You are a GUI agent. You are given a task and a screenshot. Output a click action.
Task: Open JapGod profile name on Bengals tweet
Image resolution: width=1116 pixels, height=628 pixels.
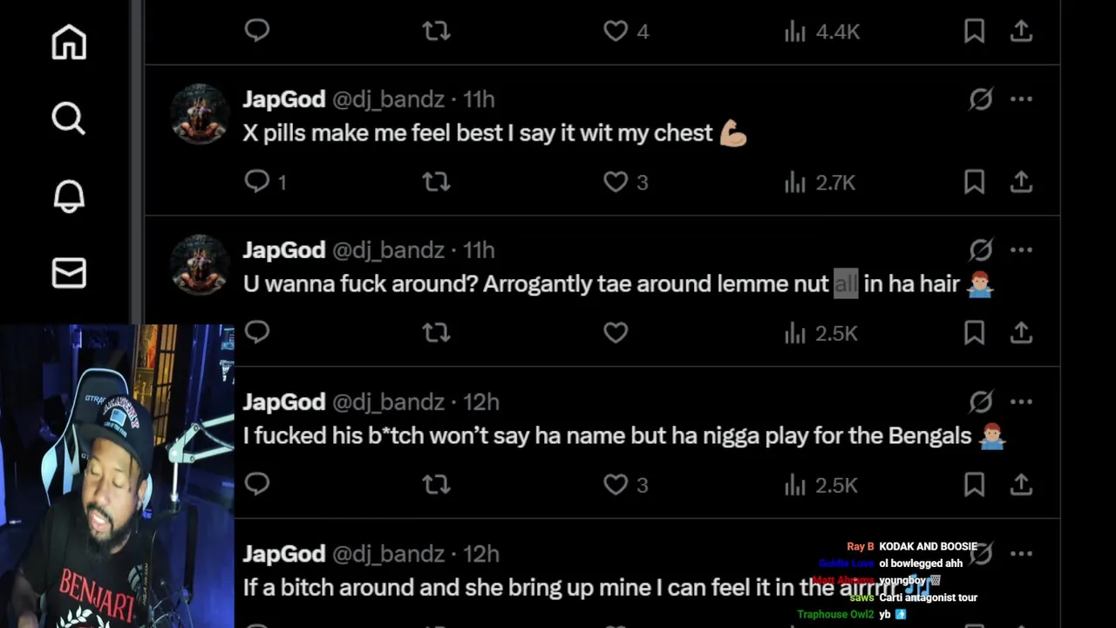284,402
